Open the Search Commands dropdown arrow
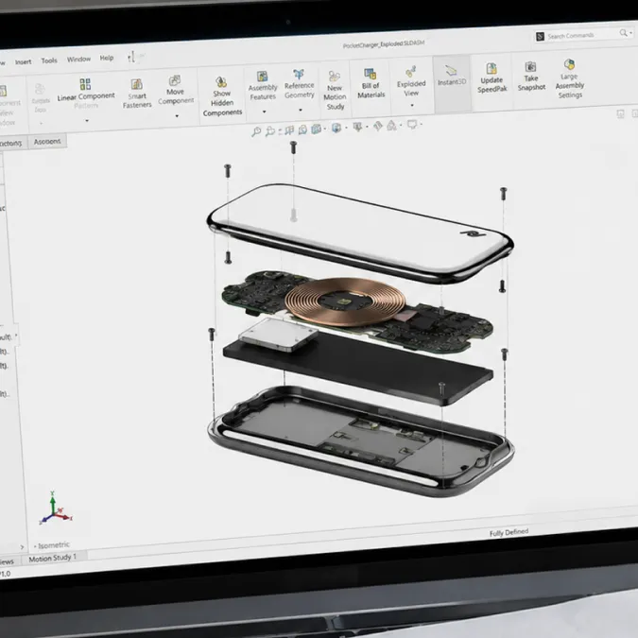Image resolution: width=638 pixels, height=638 pixels. pos(630,32)
